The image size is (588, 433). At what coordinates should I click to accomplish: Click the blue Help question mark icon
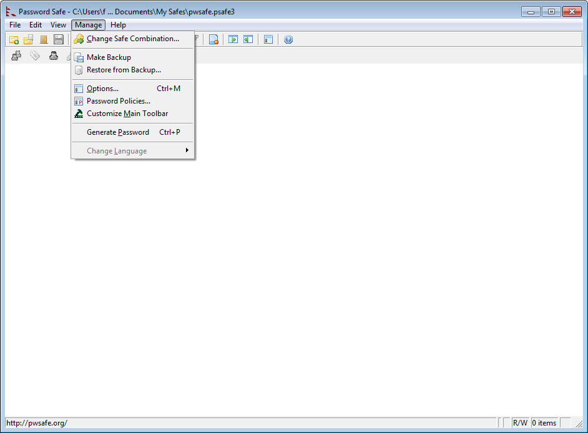point(288,39)
